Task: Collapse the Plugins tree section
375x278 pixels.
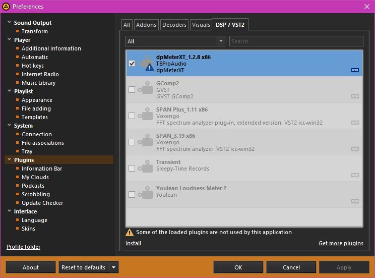Action: point(10,159)
